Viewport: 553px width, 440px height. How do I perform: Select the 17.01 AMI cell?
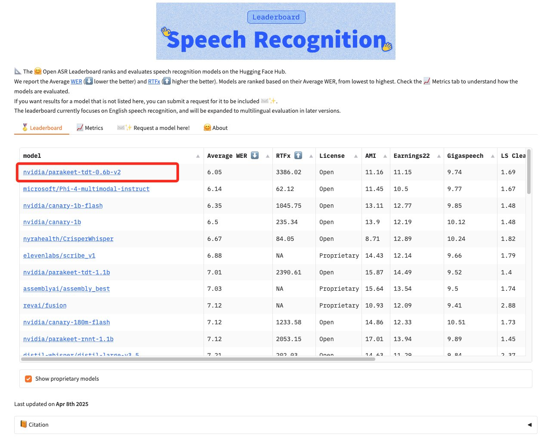pyautogui.click(x=376, y=339)
